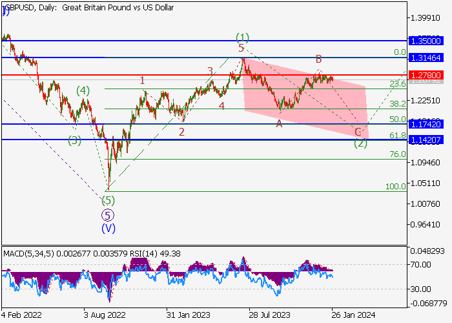Click the 70.00 RSI level value
The width and height of the screenshot is (452, 323).
pos(421,265)
